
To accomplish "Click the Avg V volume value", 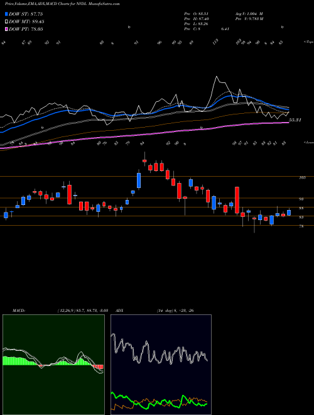I will click(249, 14).
